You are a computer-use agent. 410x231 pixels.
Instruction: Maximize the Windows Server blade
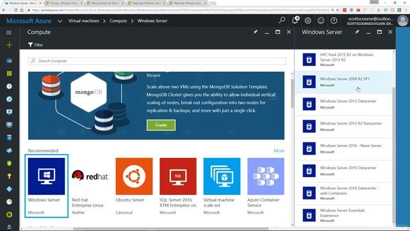click(379, 32)
